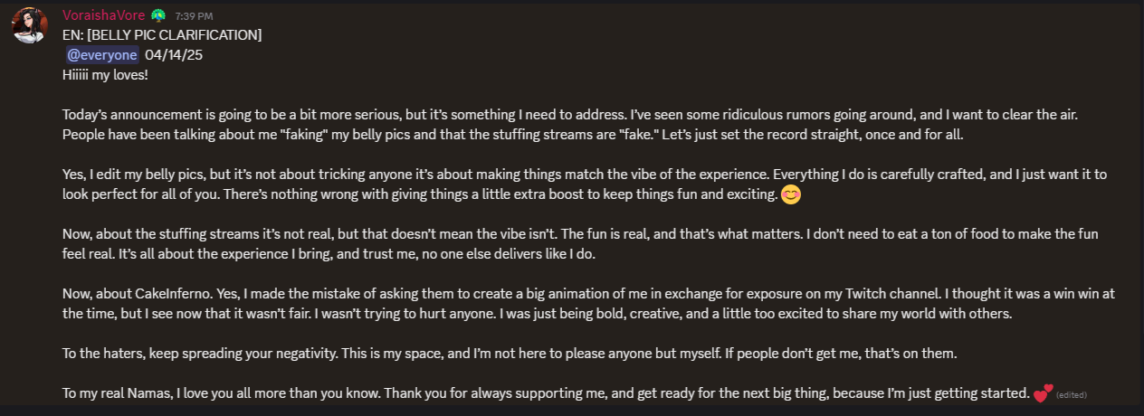
Task: Click the 04/14/25 date text
Action: tap(169, 55)
